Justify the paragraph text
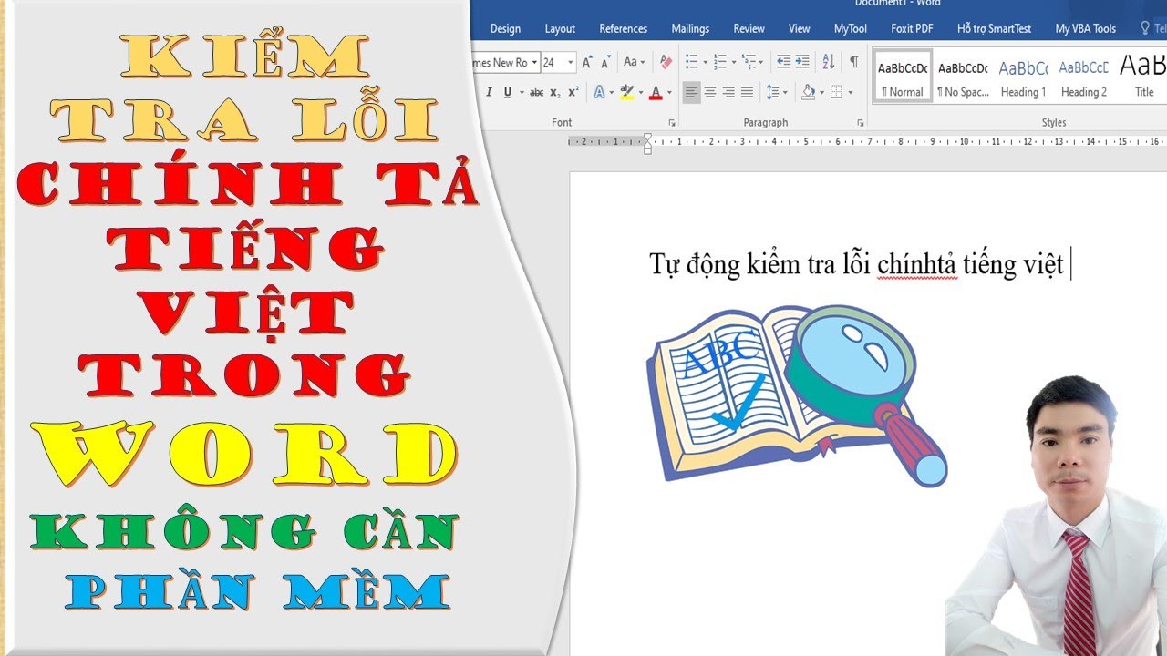The image size is (1167, 656). pyautogui.click(x=747, y=92)
